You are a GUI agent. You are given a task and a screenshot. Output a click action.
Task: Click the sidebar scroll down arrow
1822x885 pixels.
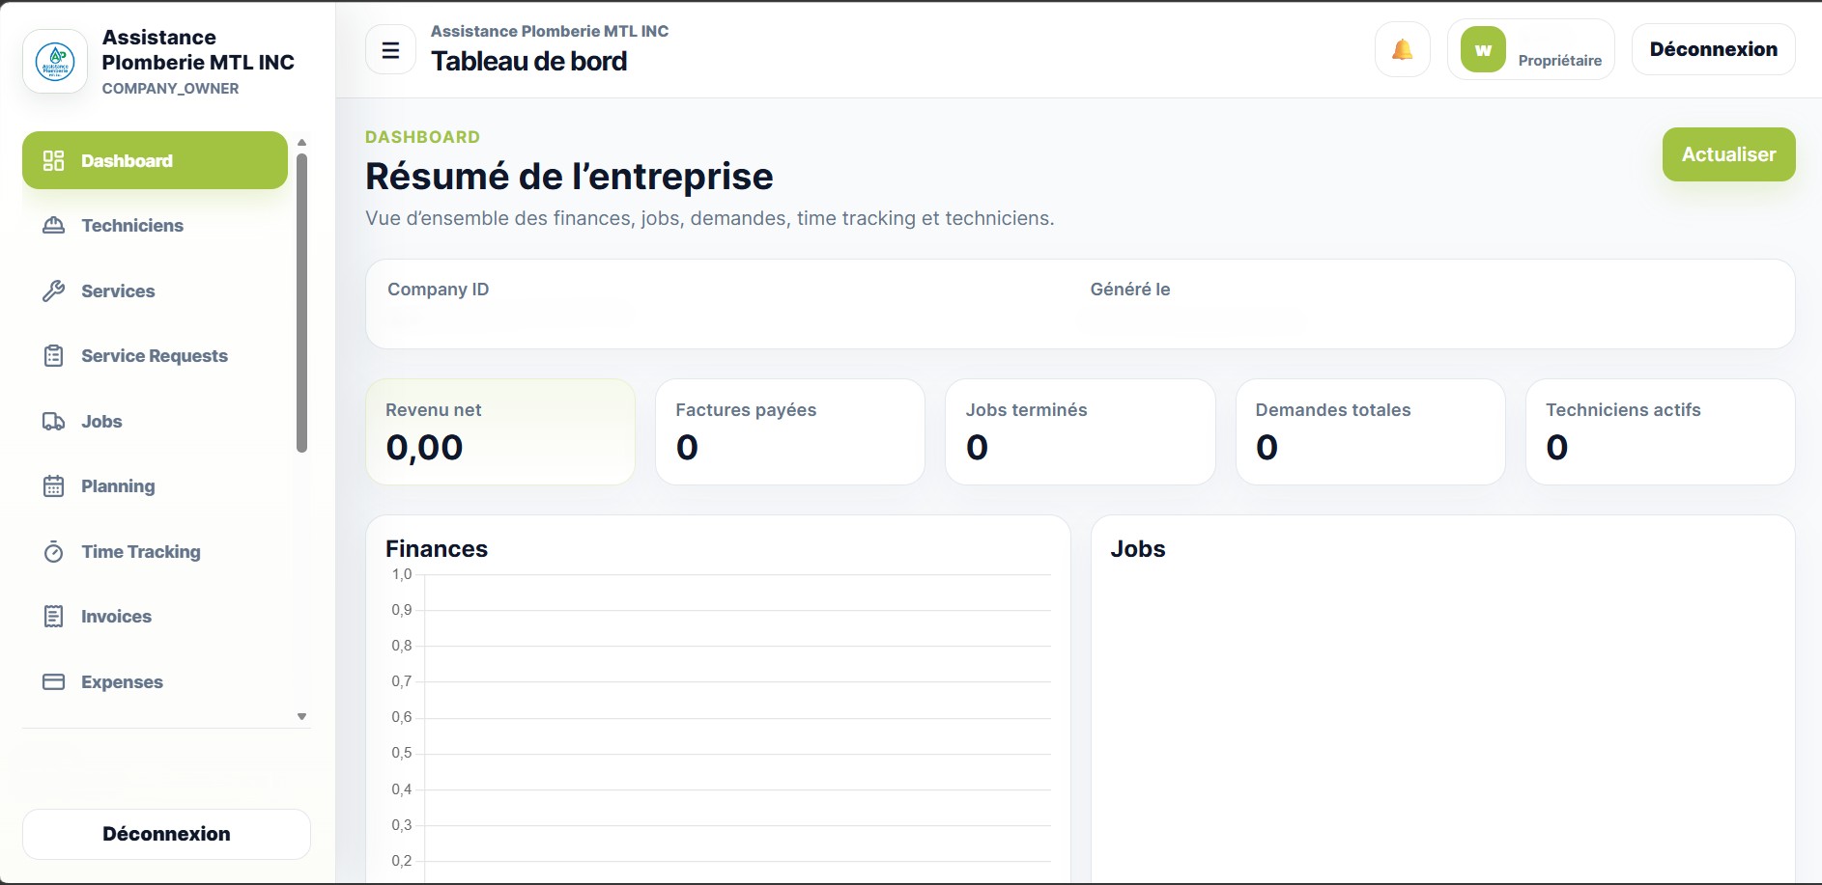(301, 717)
